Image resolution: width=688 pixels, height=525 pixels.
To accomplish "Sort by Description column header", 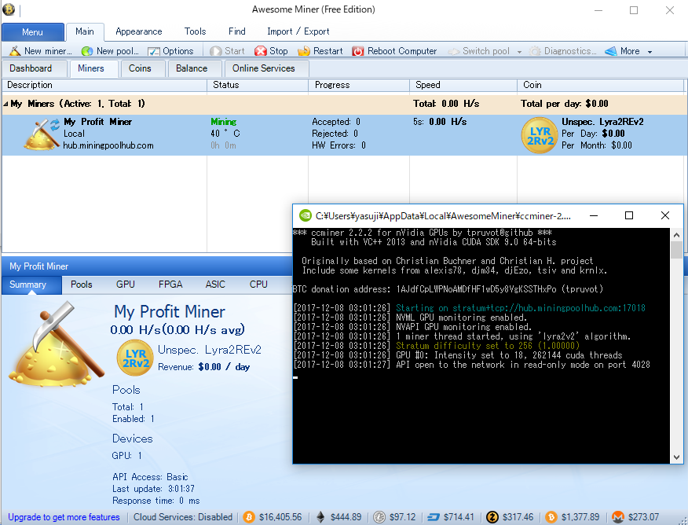I will tap(104, 85).
